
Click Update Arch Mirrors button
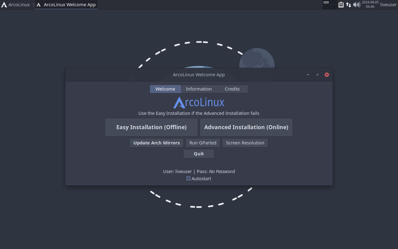(x=156, y=143)
